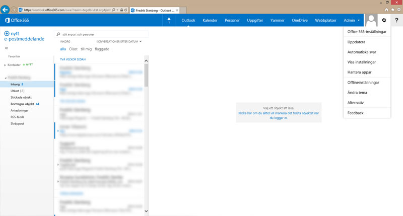Switch to the Kalender tab
The image size is (403, 216).
(210, 20)
